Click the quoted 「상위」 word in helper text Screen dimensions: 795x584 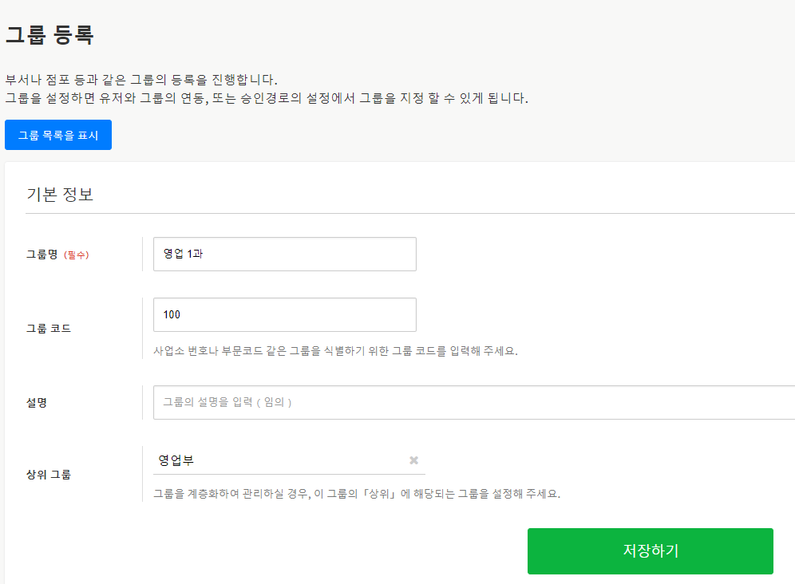tap(378, 493)
